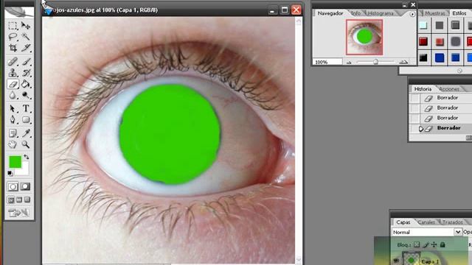This screenshot has width=472, height=265.
Task: Switch to Quick Mask mode
Action: tap(25, 186)
